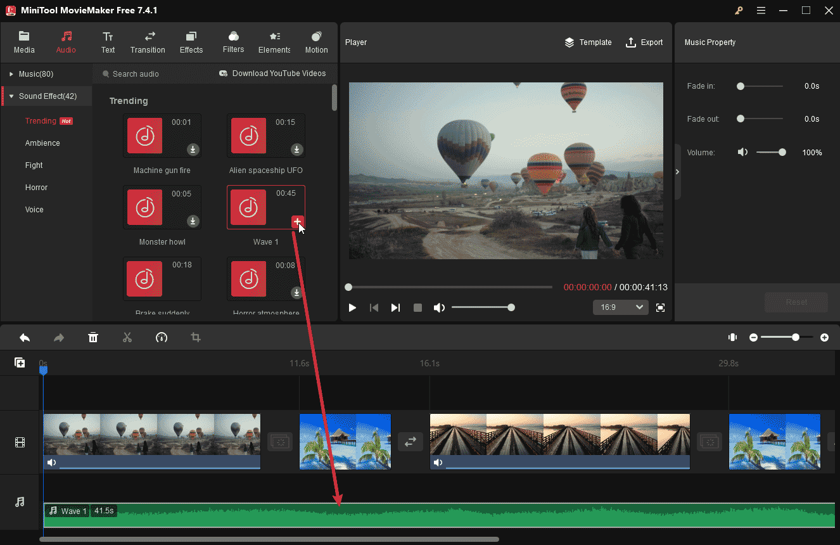Viewport: 840px width, 545px height.
Task: Redo the last action
Action: pos(59,338)
